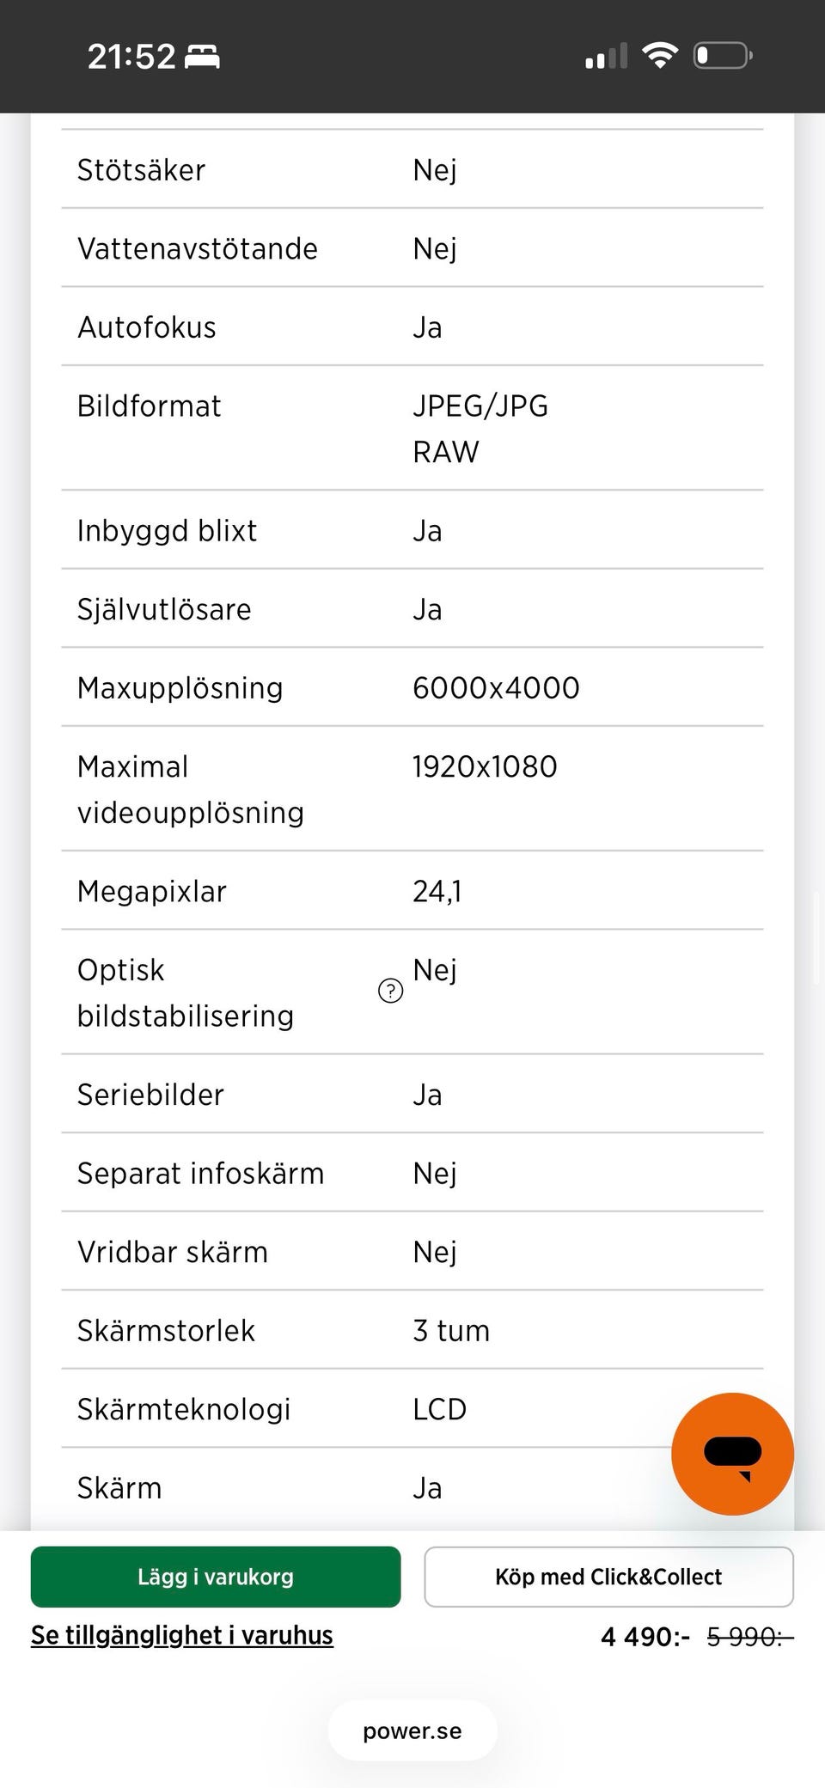Tap the Megapixlar row label
Screen dimensions: 825x1788
coord(152,891)
